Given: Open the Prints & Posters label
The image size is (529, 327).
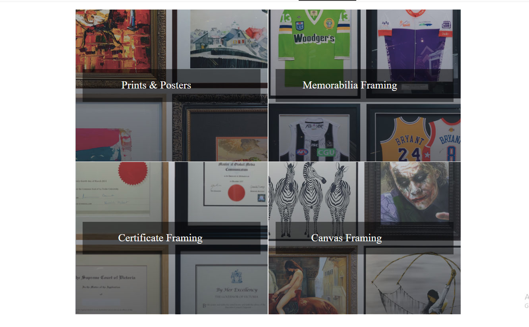Looking at the screenshot, I should [x=156, y=85].
